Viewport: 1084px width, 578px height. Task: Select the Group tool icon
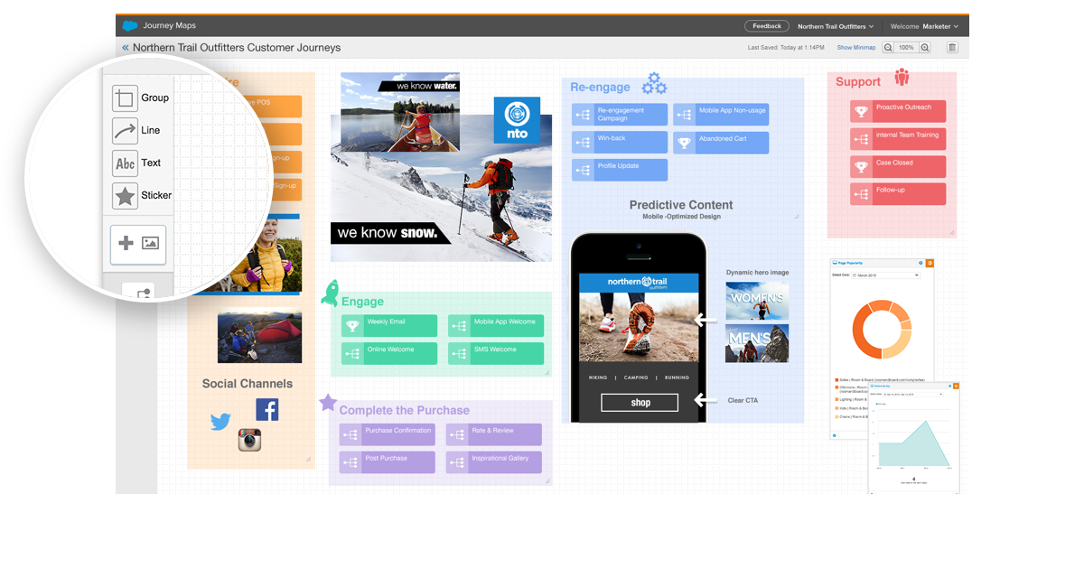point(125,98)
